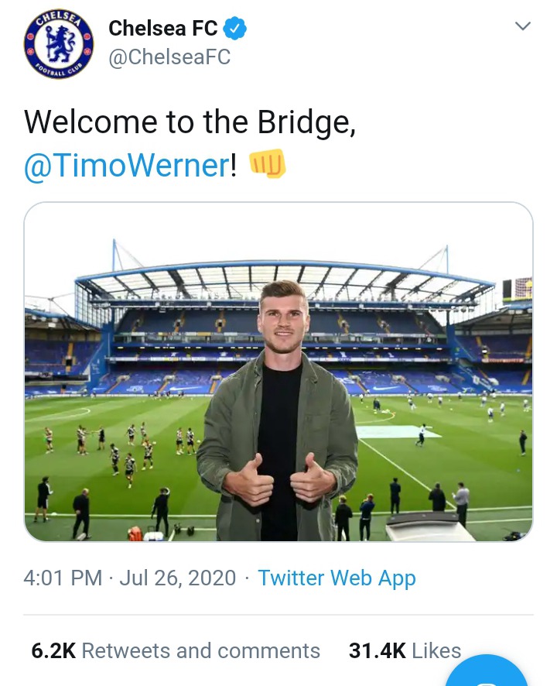The width and height of the screenshot is (557, 686).
Task: Click the 6.2K retweet count
Action: pos(53,651)
